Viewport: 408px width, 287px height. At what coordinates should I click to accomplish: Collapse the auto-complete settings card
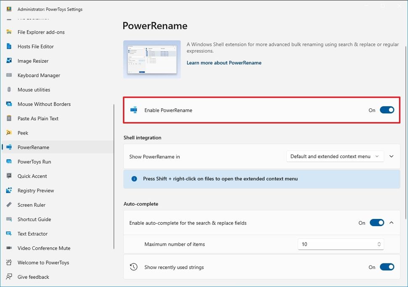point(391,223)
